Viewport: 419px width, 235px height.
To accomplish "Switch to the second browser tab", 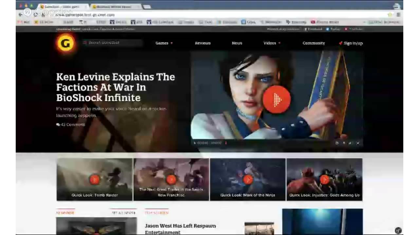I will pyautogui.click(x=115, y=7).
